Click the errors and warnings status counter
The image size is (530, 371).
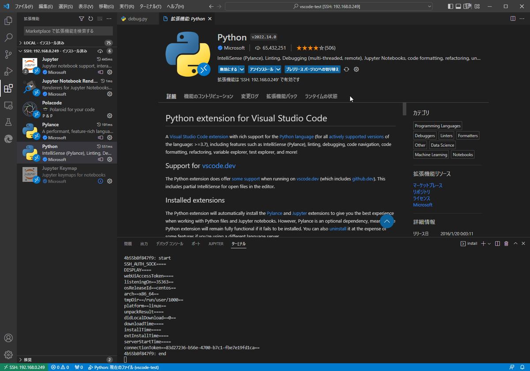pos(60,367)
